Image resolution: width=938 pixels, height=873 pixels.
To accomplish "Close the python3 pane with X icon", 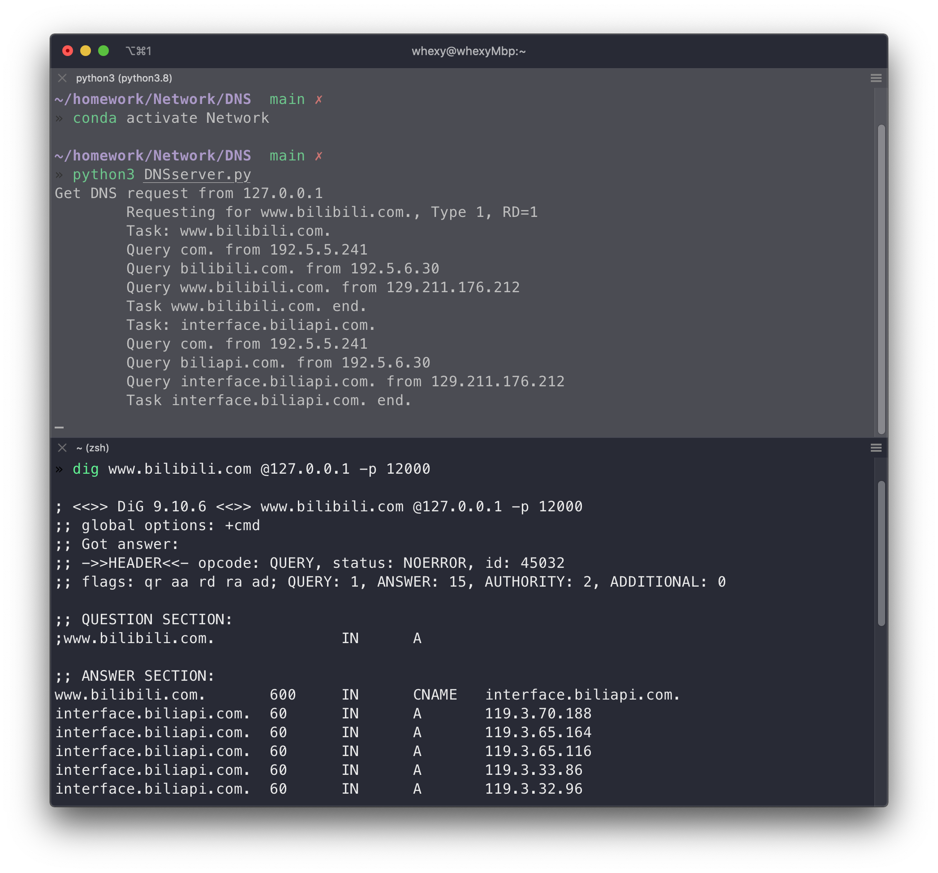I will [62, 78].
